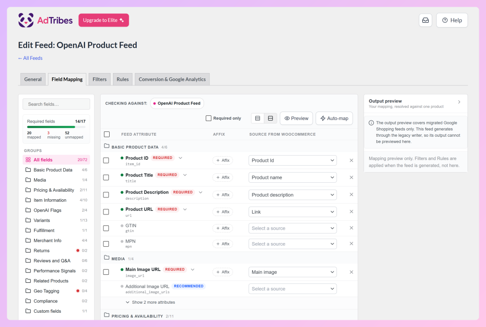Click the Required fields progress bar
The image size is (486, 327).
tap(56, 127)
